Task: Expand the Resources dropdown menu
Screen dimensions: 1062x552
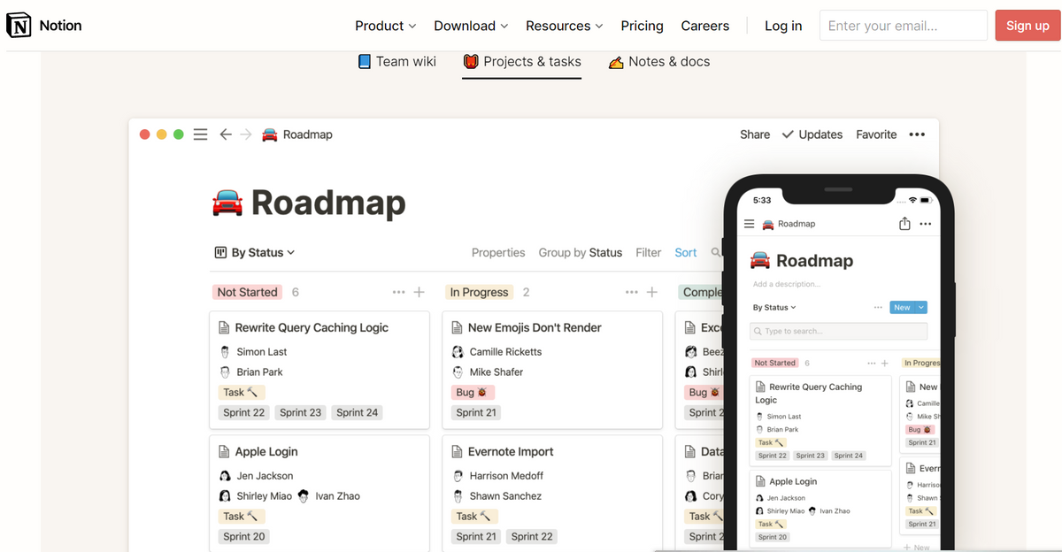Action: pyautogui.click(x=564, y=26)
